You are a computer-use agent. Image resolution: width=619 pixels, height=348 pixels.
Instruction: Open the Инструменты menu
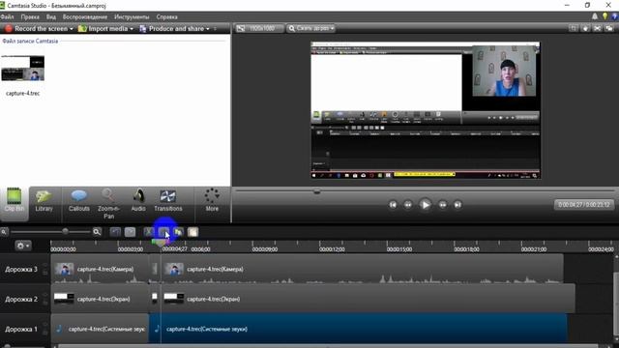click(132, 17)
